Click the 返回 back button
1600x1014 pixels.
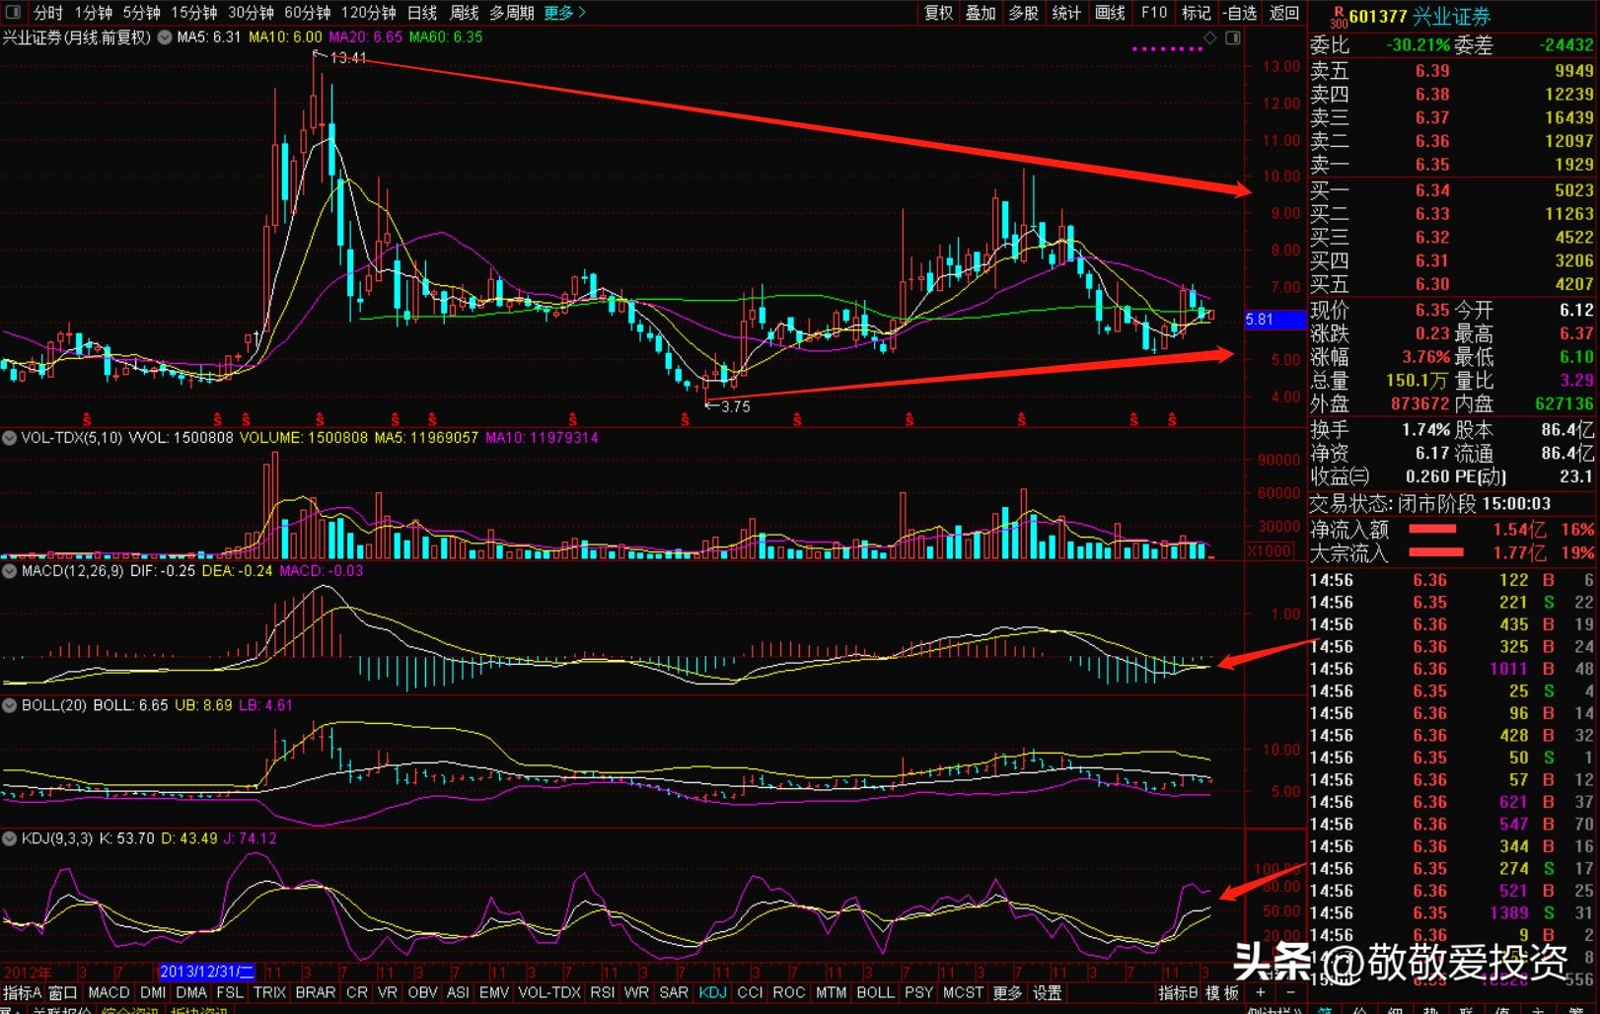[1284, 13]
